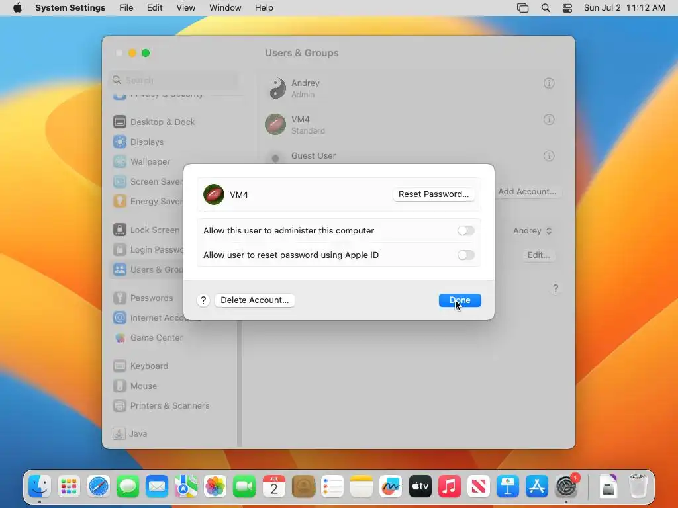Click the date and time in menu bar
Screen dimensions: 678x508
(x=624, y=8)
